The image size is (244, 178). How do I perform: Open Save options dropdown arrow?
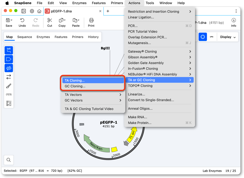(12, 20)
